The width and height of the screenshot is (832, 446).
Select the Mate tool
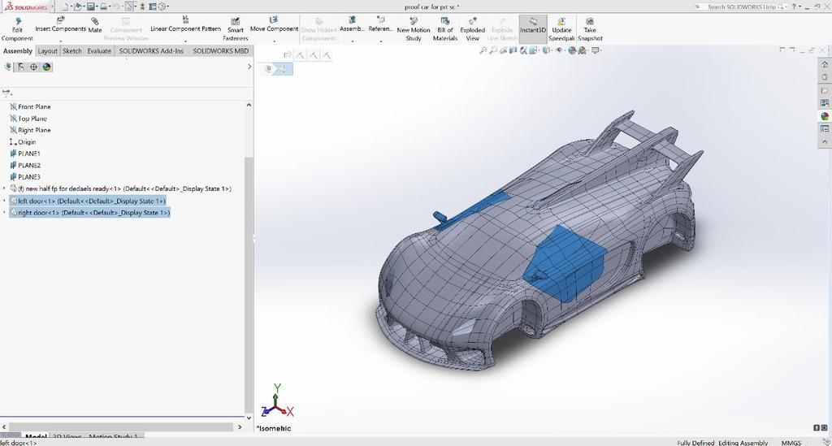95,25
